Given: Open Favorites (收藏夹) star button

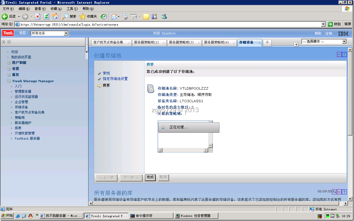Looking at the screenshot, I should point(88,16).
